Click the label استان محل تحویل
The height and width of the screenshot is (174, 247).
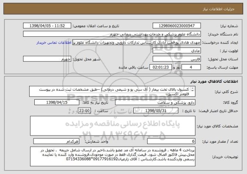pyautogui.click(x=223, y=59)
